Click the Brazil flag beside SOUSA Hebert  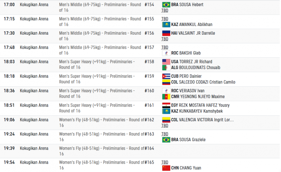point(166,5)
